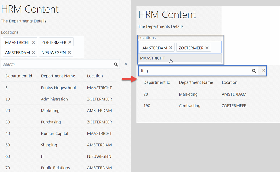Image resolution: width=280 pixels, height=172 pixels.
Task: Select the Fontys Hogeschool row
Action: click(x=58, y=88)
